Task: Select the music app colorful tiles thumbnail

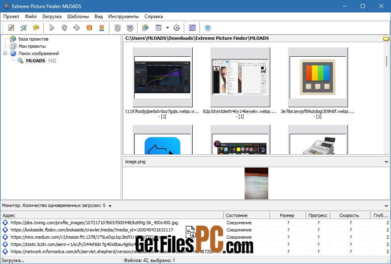Action: pos(240,140)
